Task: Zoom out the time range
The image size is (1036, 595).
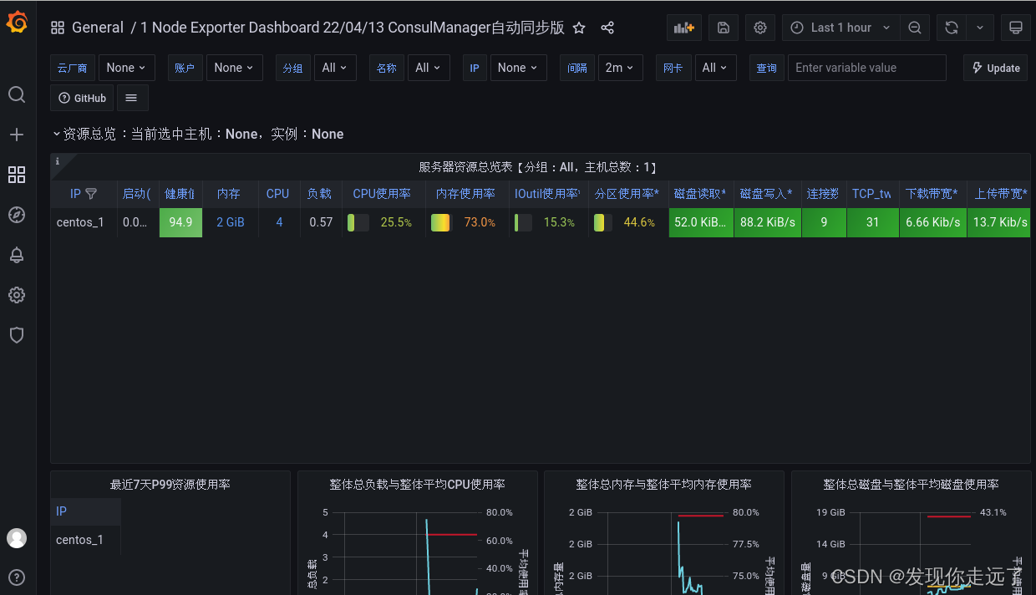Action: point(915,28)
